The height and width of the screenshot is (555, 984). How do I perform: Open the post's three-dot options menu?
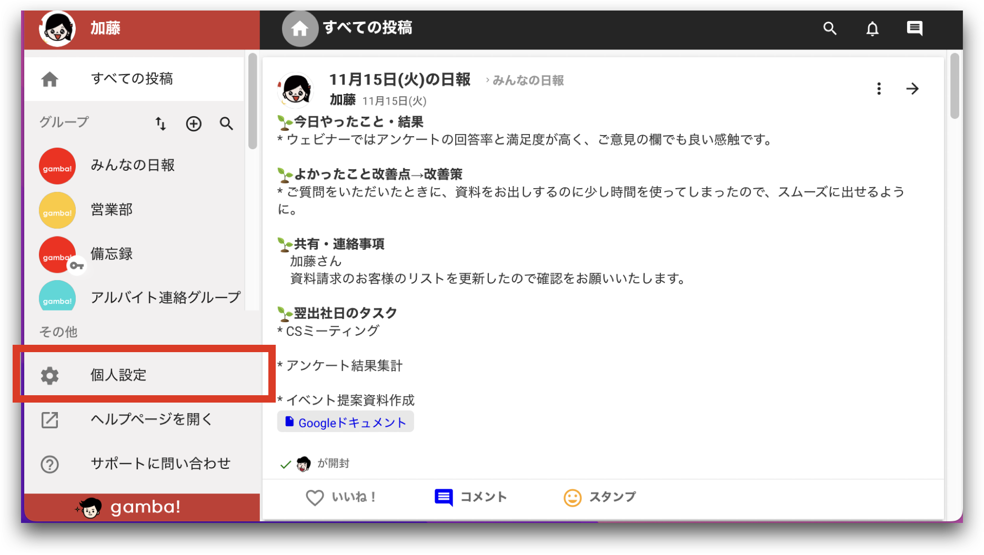click(x=879, y=88)
